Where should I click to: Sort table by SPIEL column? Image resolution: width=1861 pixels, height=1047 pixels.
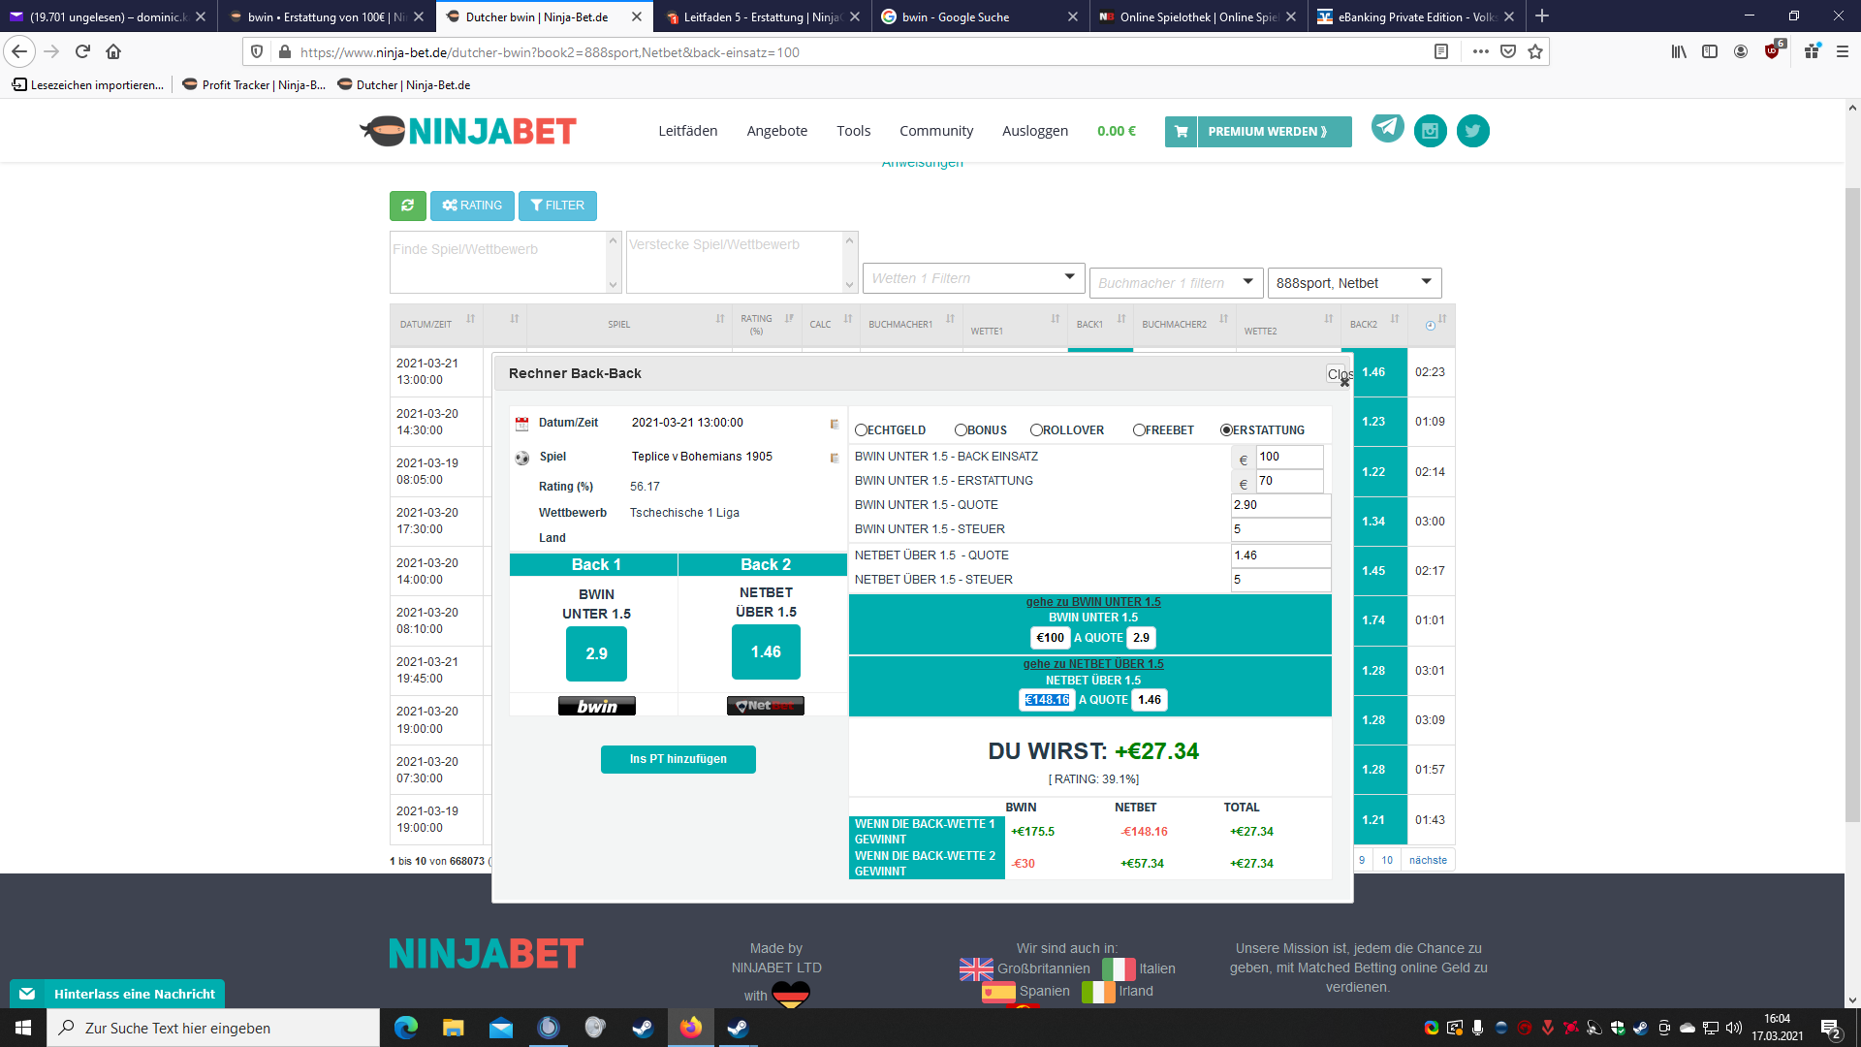tap(628, 325)
